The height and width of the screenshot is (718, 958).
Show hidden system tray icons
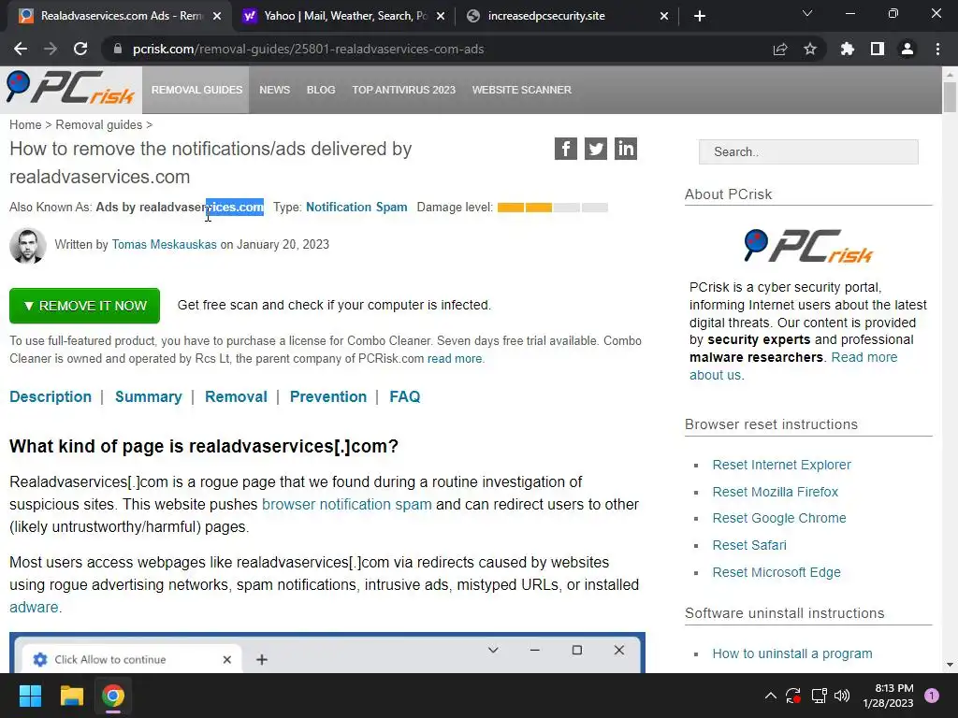click(x=771, y=696)
